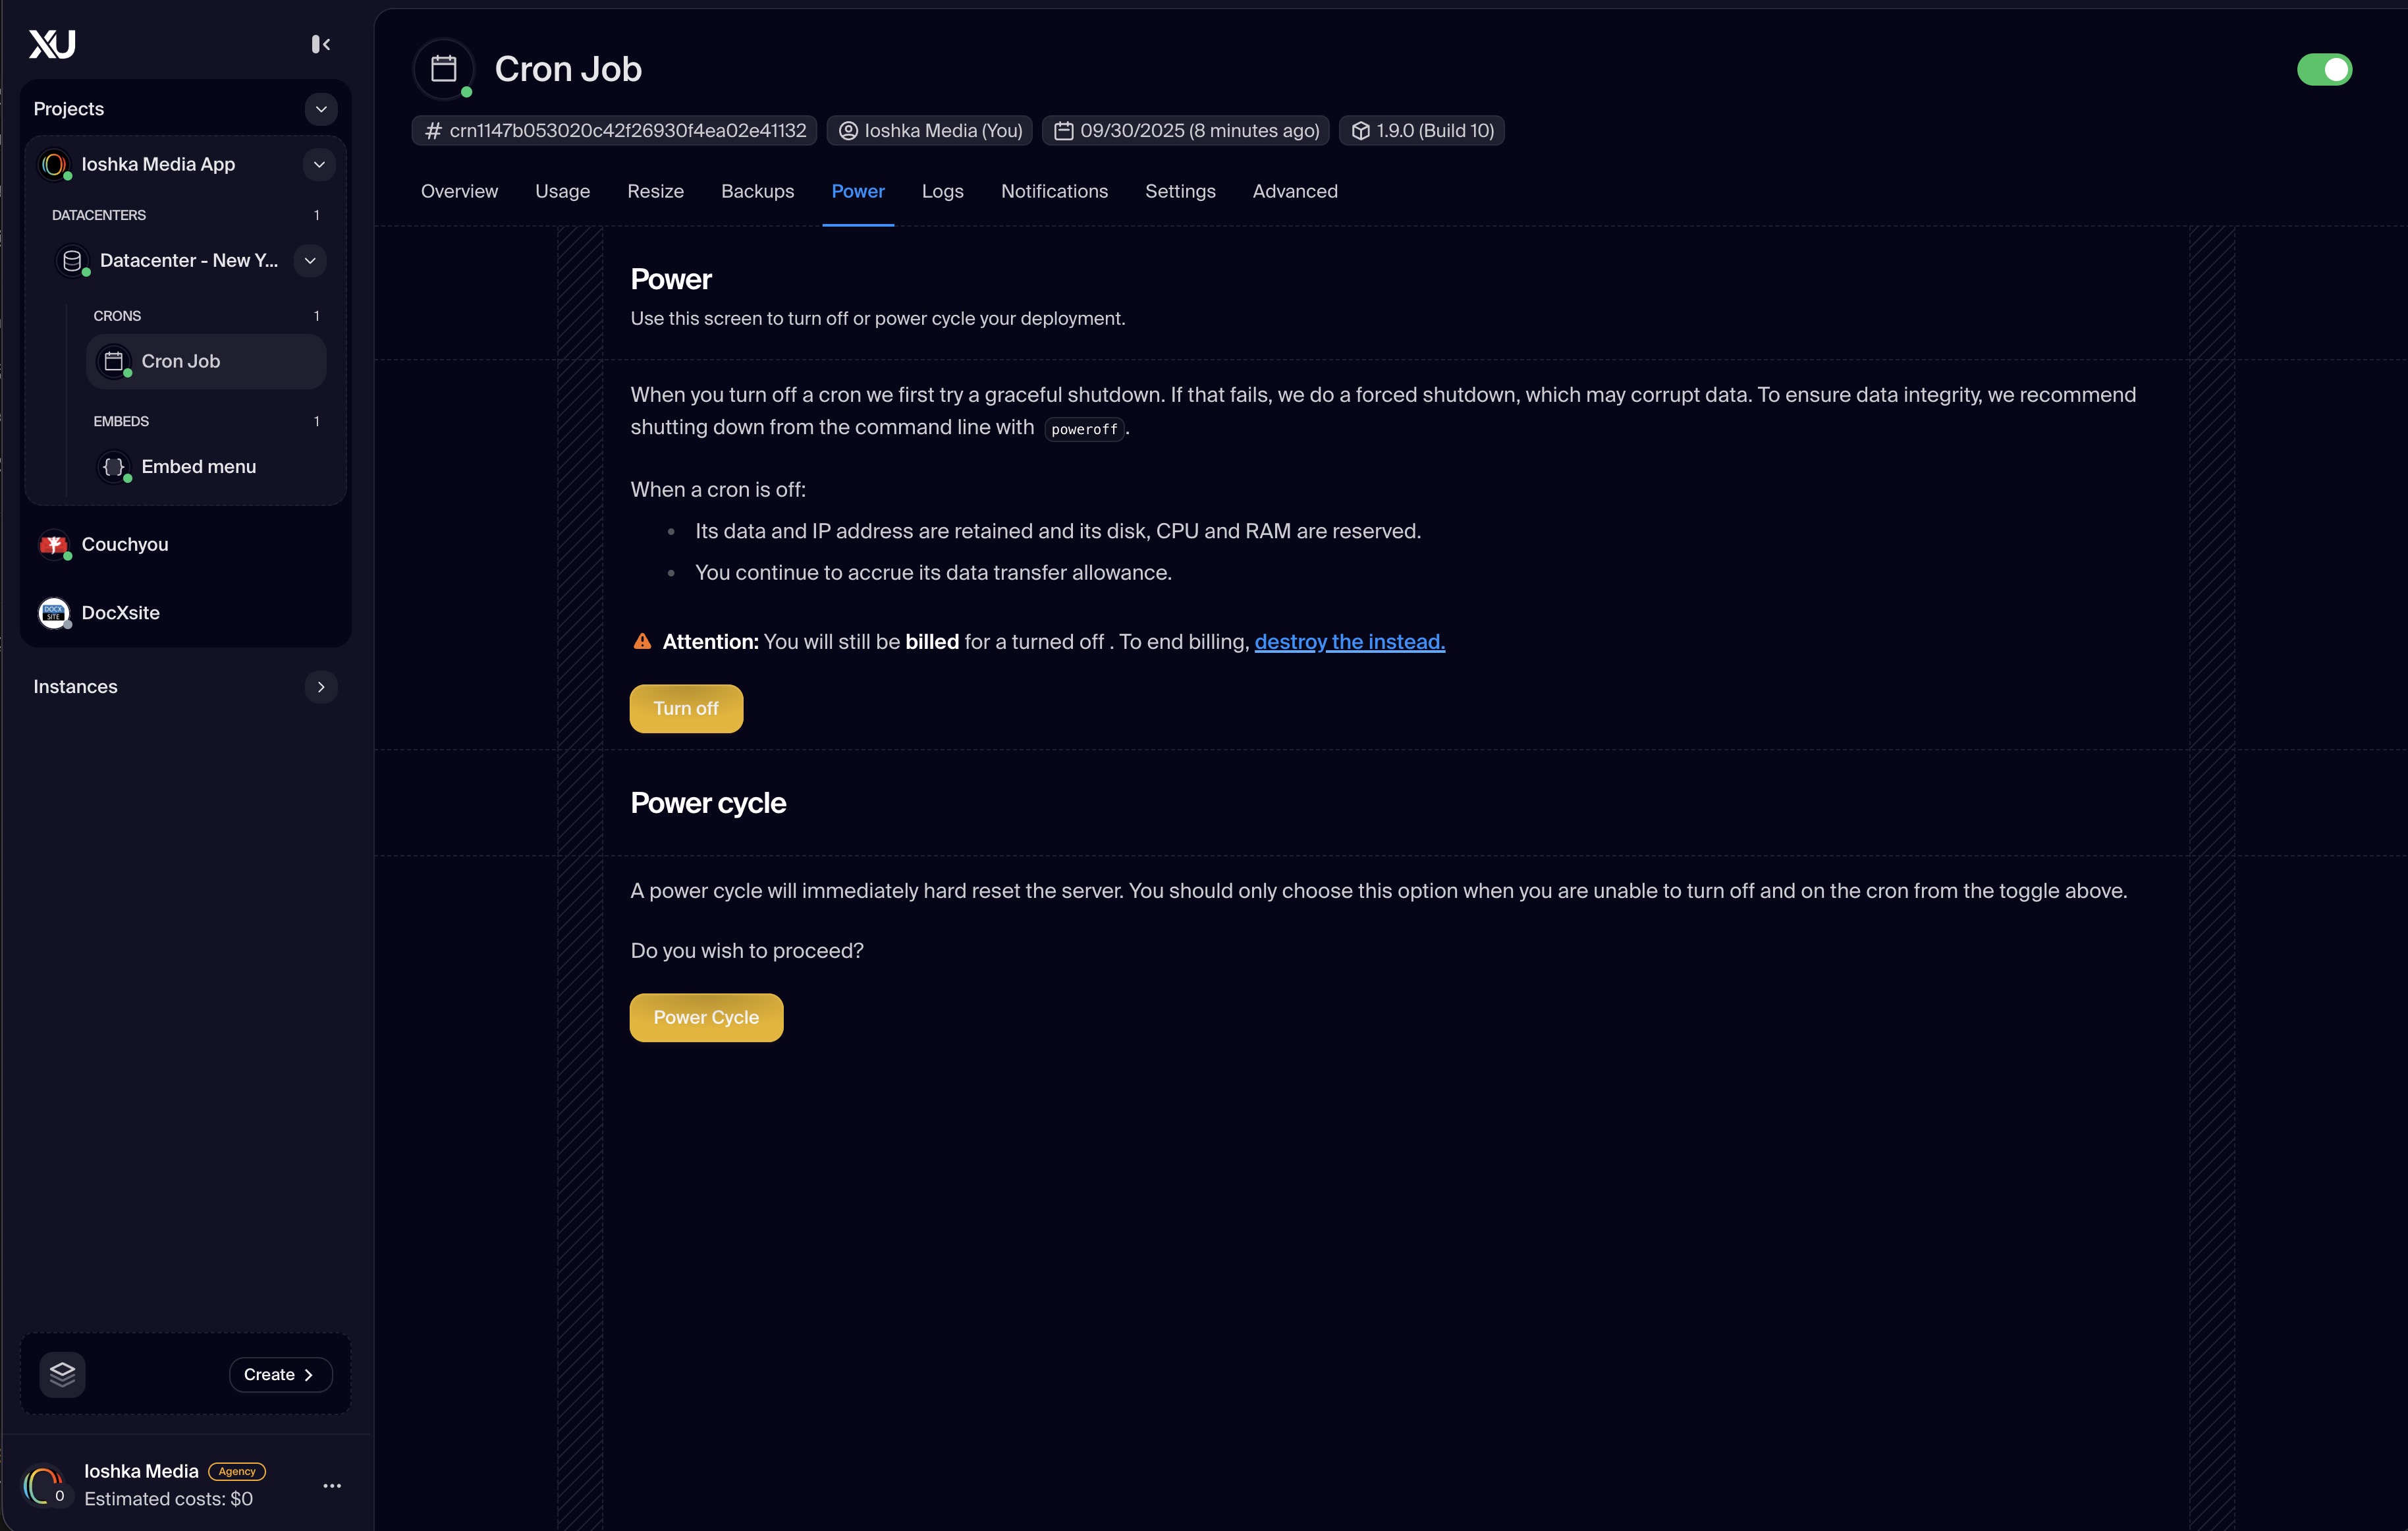Switch to the Backups tab
This screenshot has height=1531, width=2408.
click(757, 191)
